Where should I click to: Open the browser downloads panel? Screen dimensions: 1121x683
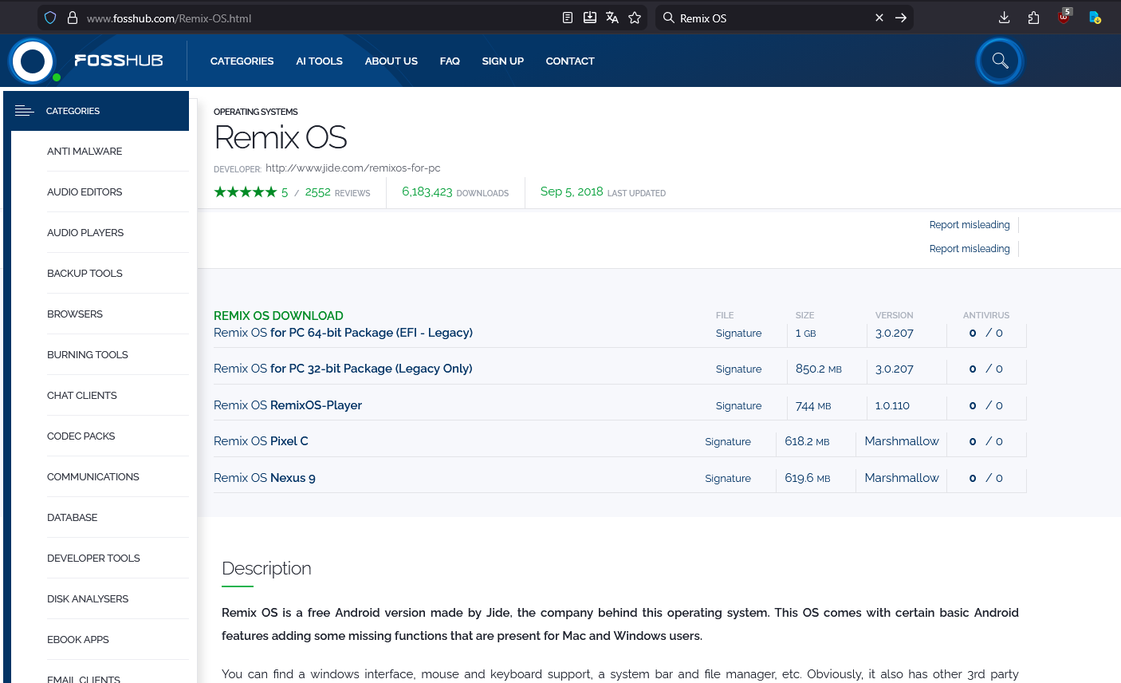(x=1004, y=18)
